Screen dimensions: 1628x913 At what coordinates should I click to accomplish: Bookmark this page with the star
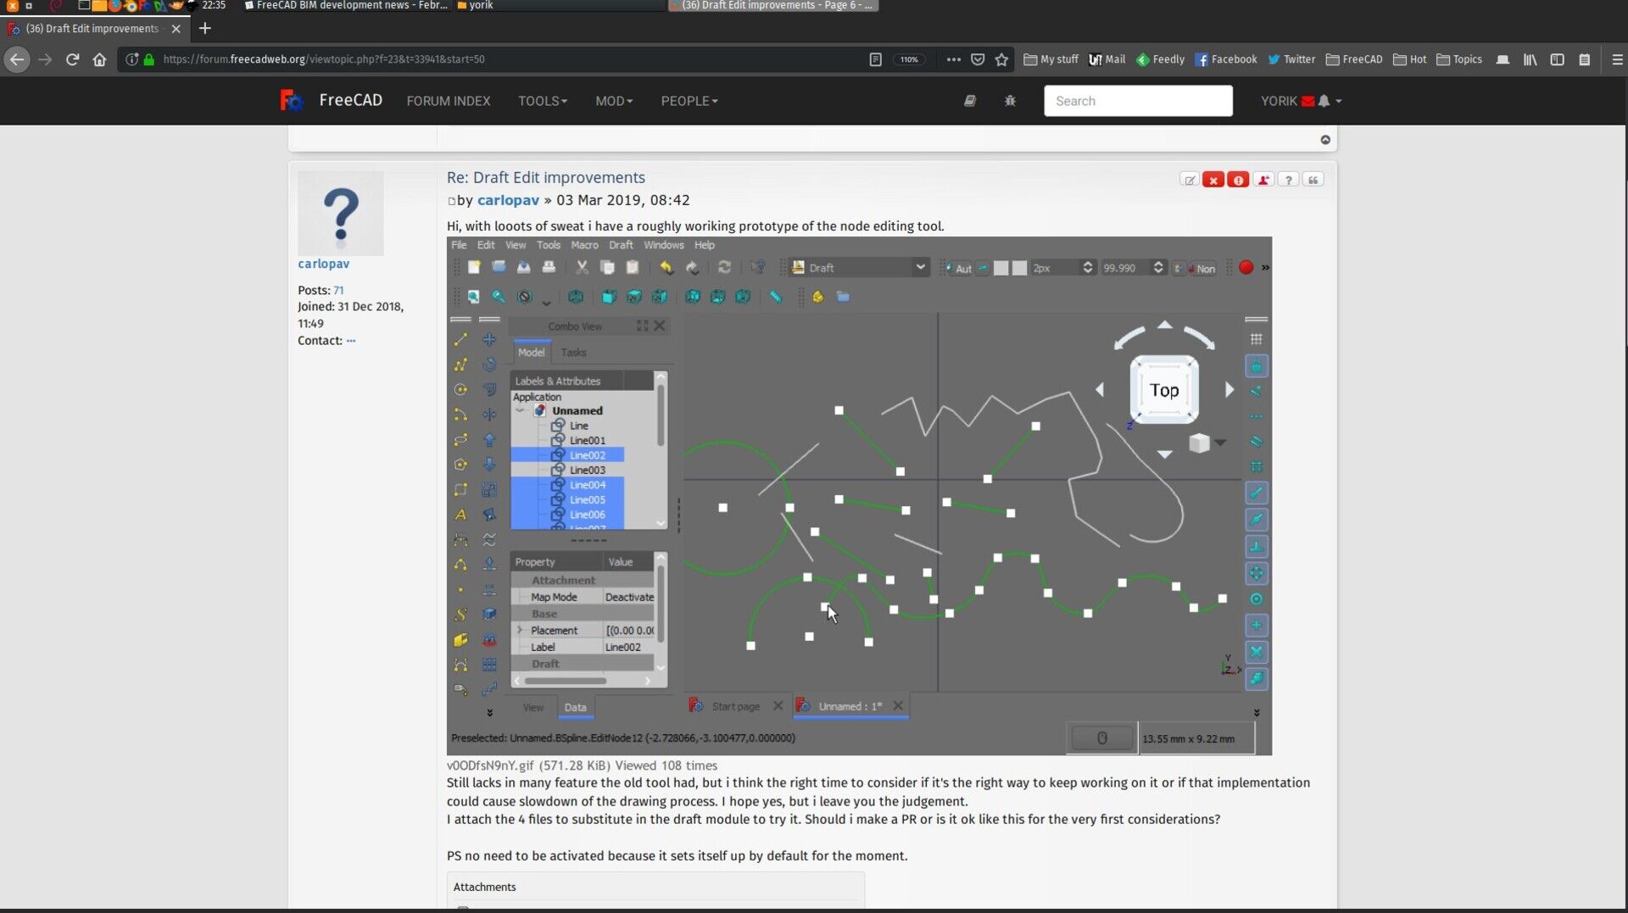pyautogui.click(x=1001, y=59)
